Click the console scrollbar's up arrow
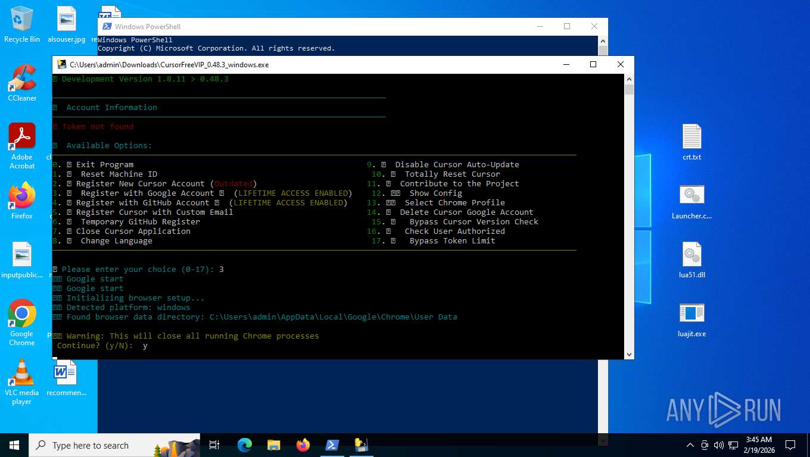The height and width of the screenshot is (457, 810). (629, 79)
